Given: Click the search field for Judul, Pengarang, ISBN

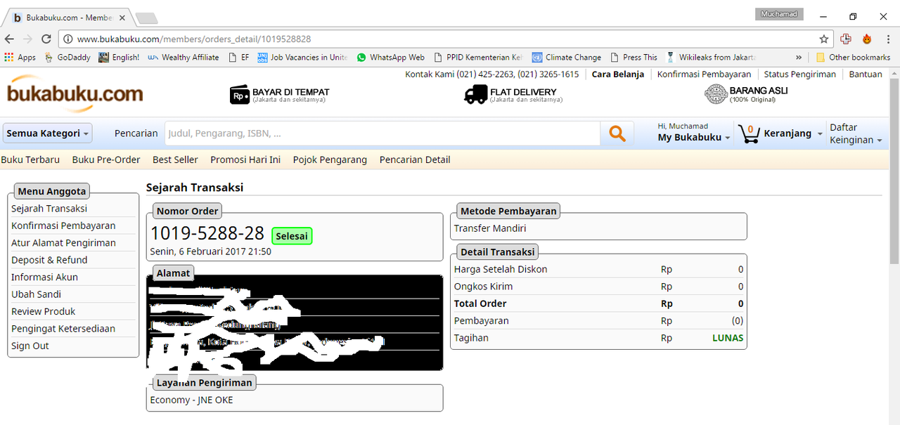Looking at the screenshot, I should coord(382,133).
